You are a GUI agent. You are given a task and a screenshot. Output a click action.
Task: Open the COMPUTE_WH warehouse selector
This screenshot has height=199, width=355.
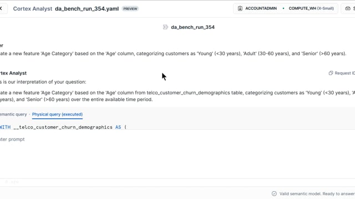click(x=311, y=8)
